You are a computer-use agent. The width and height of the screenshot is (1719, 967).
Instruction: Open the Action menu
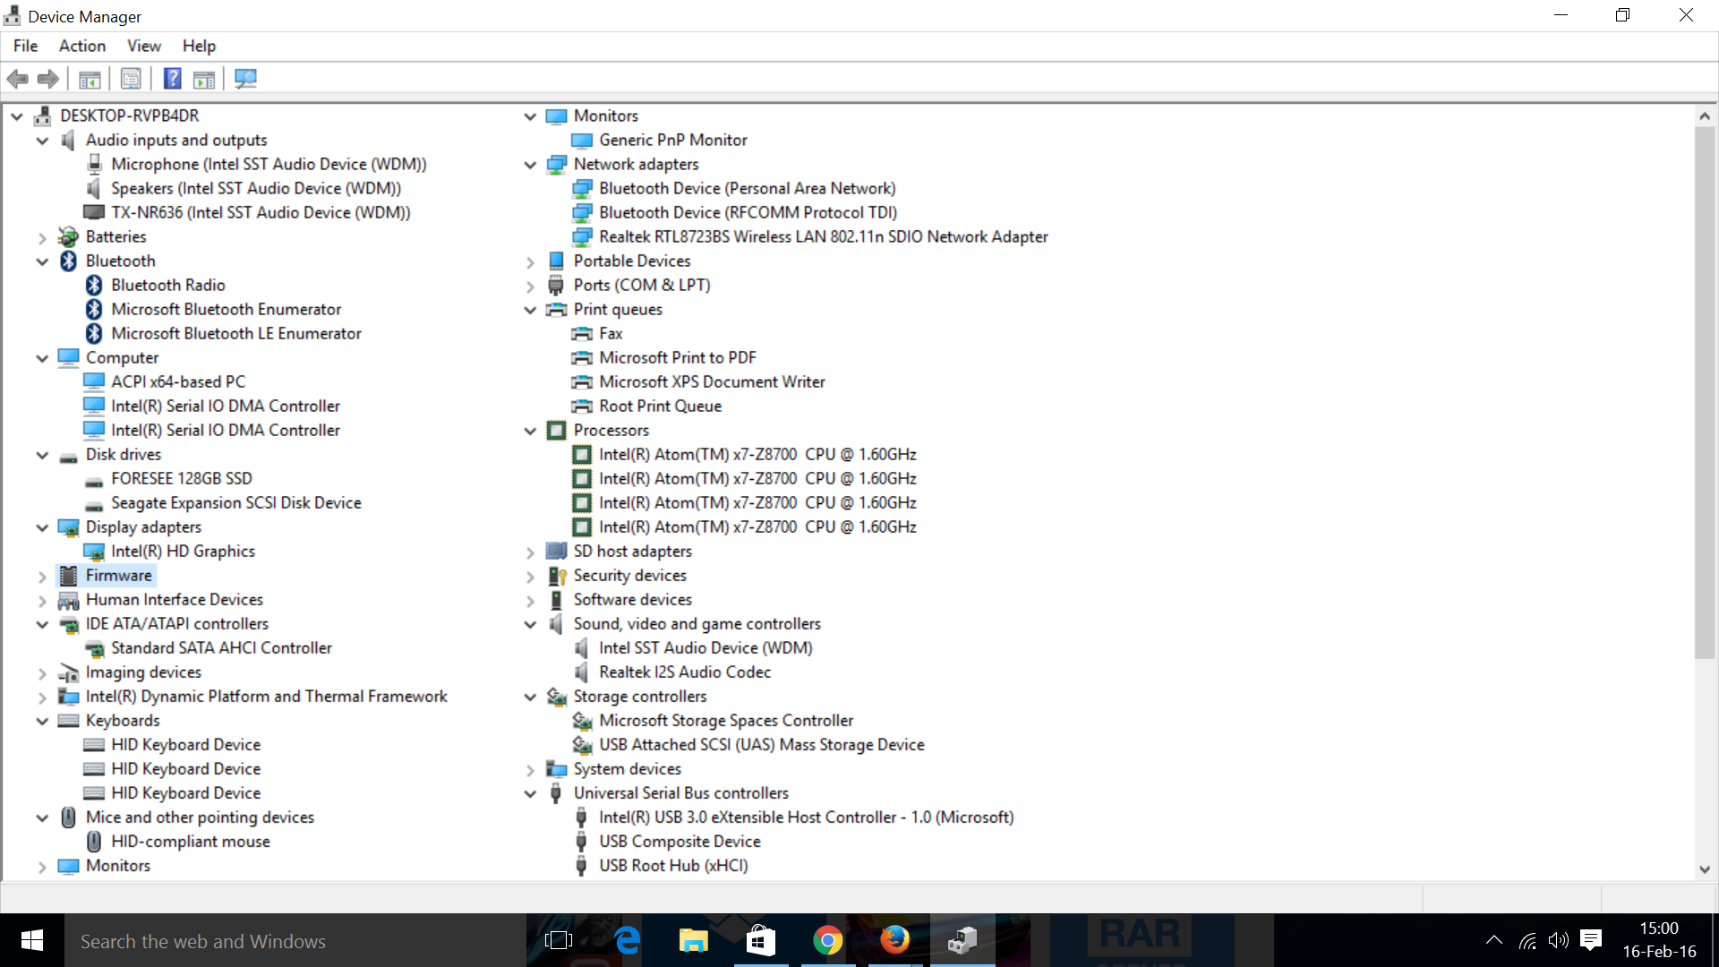point(82,46)
